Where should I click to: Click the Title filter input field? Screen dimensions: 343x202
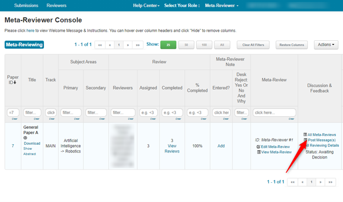[32, 113]
